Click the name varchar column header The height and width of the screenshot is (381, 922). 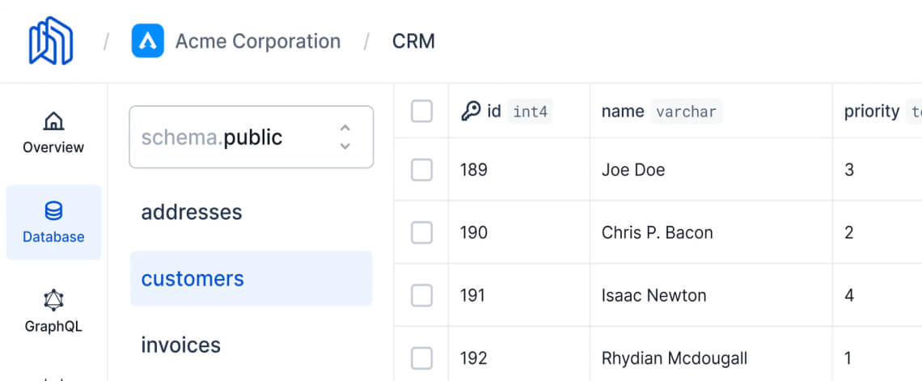661,111
